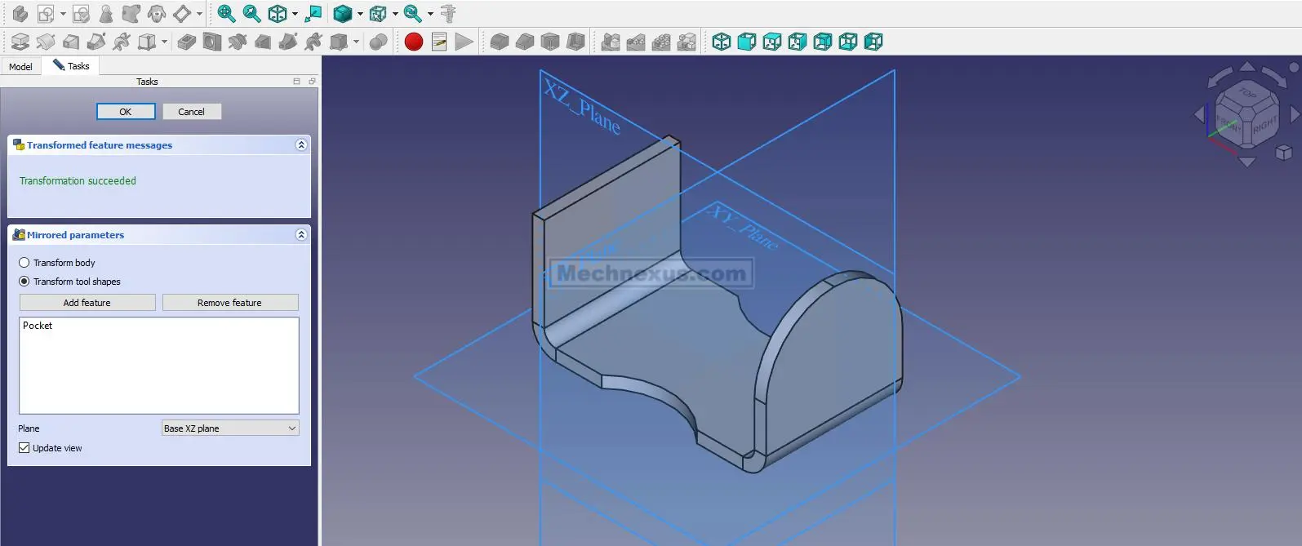This screenshot has width=1302, height=546.
Task: Open the datum tools dropdown arrow
Action: [x=199, y=14]
